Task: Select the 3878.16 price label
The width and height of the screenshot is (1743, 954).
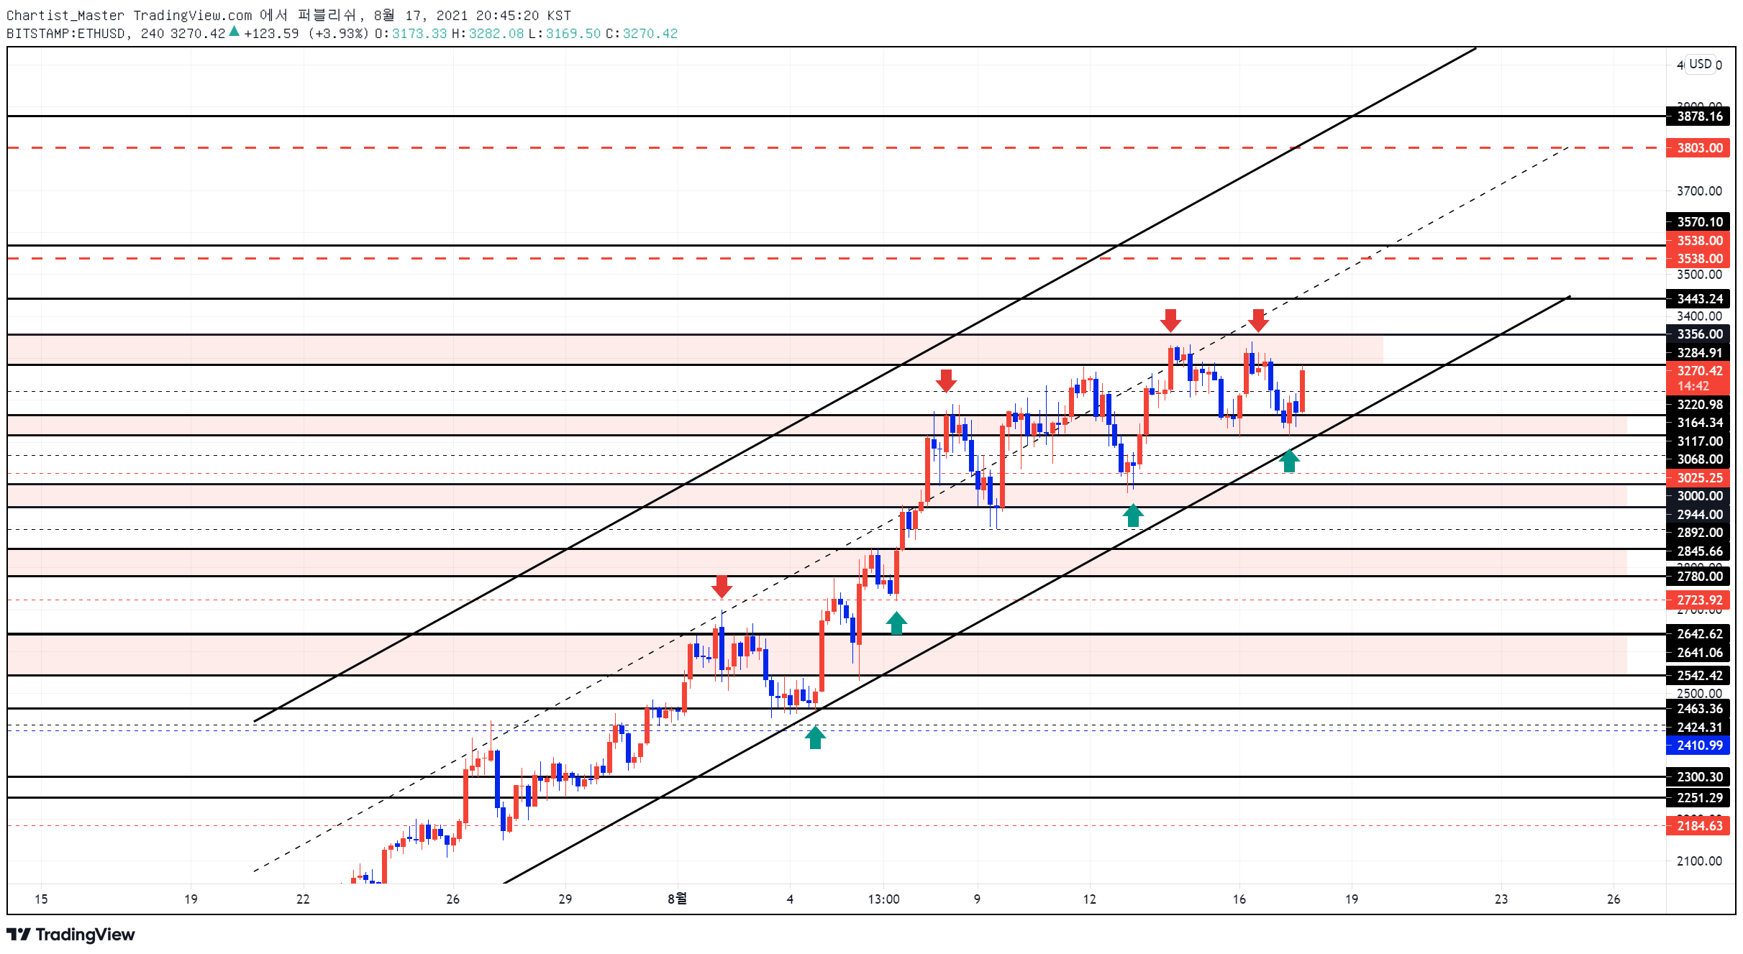Action: click(1698, 116)
